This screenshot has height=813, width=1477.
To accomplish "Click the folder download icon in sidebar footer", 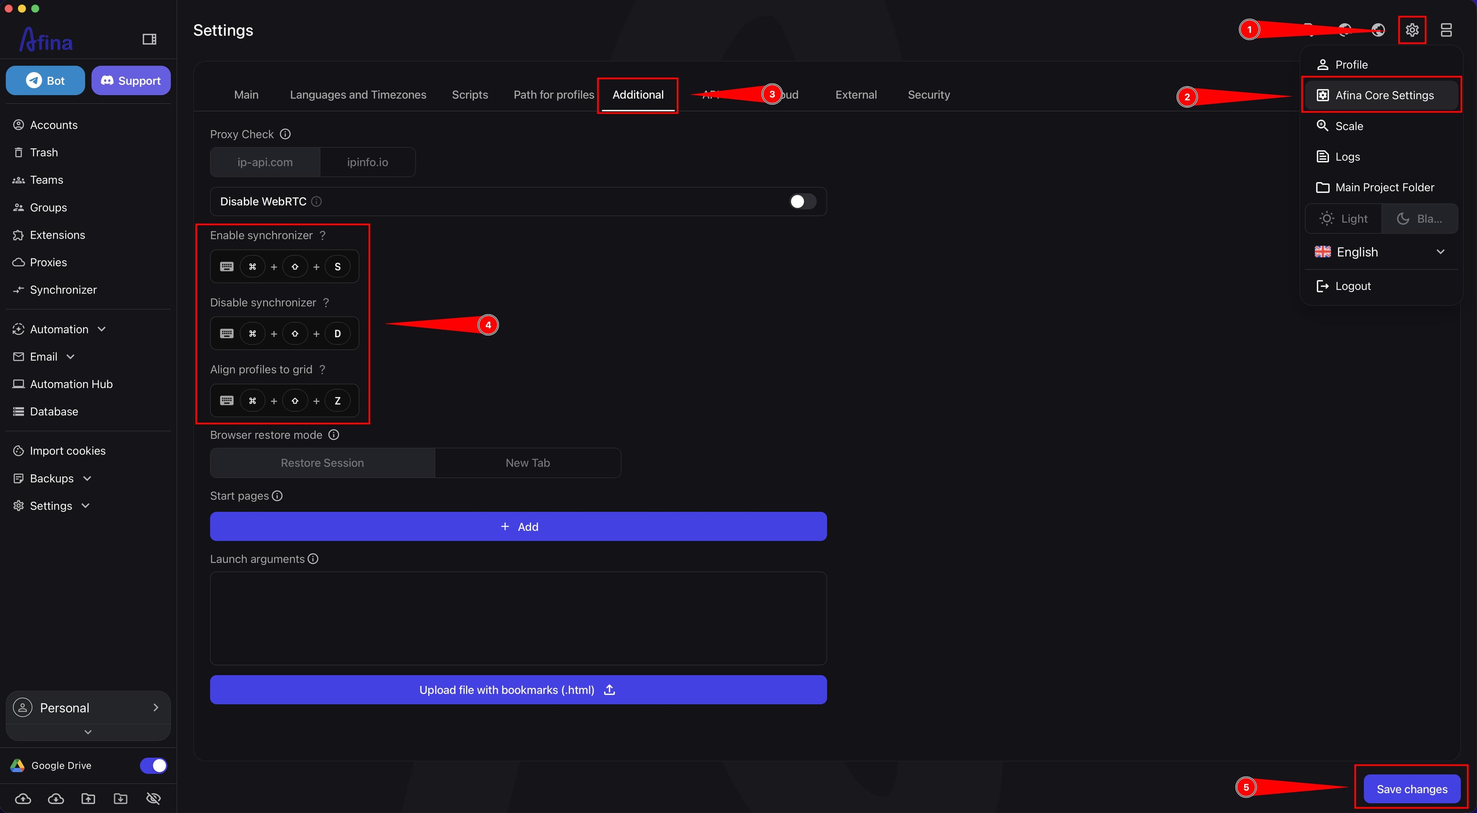I will [x=120, y=798].
